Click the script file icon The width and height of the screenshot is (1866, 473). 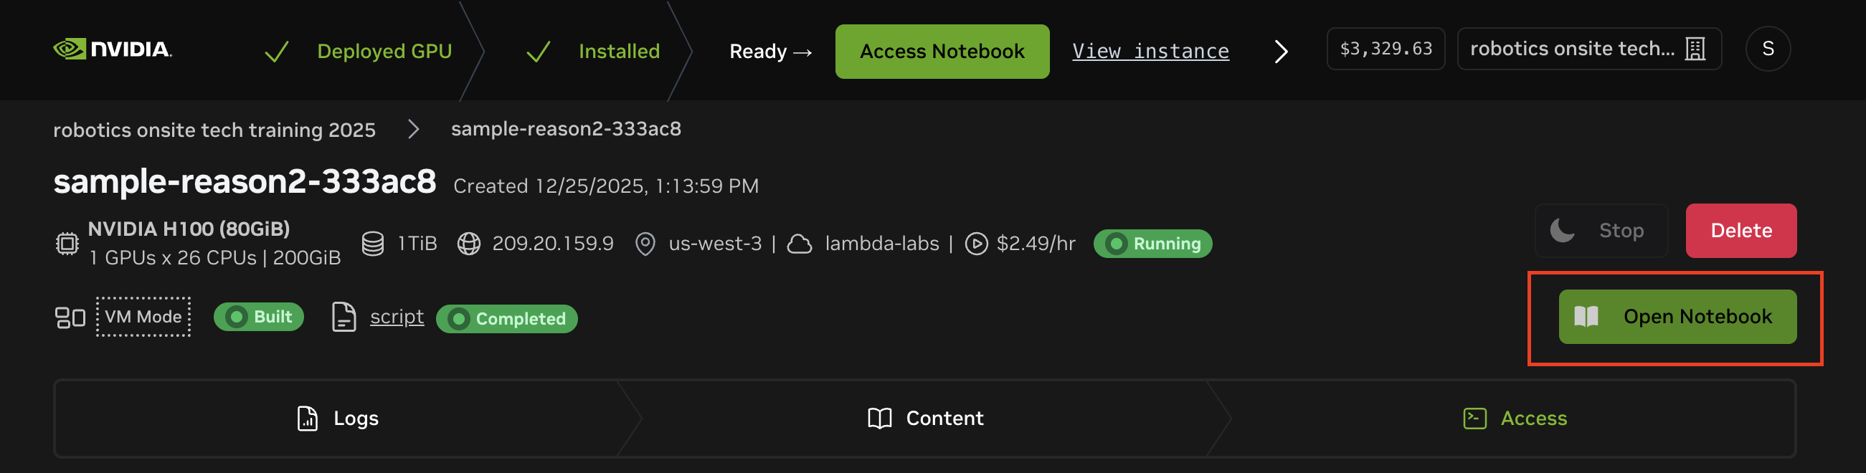344,317
